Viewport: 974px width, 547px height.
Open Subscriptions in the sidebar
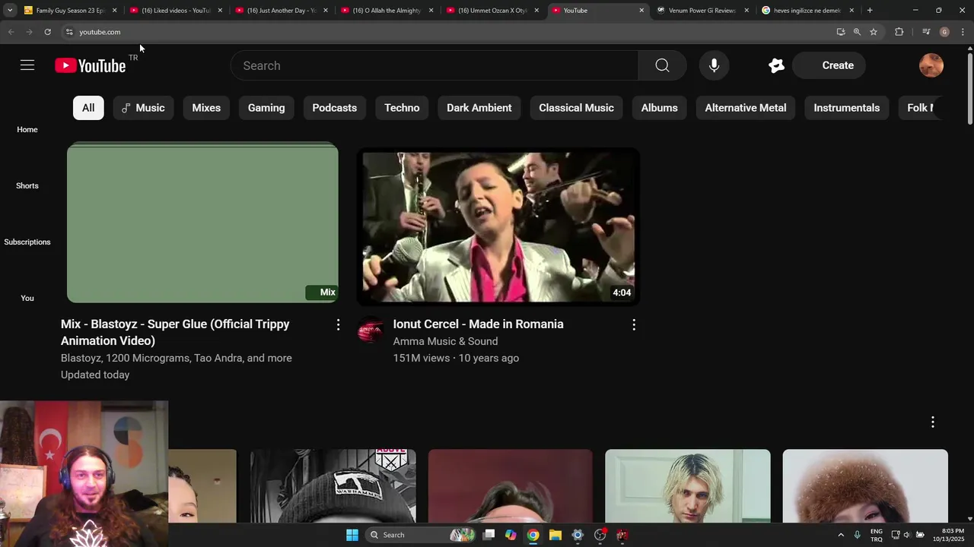[x=27, y=242]
